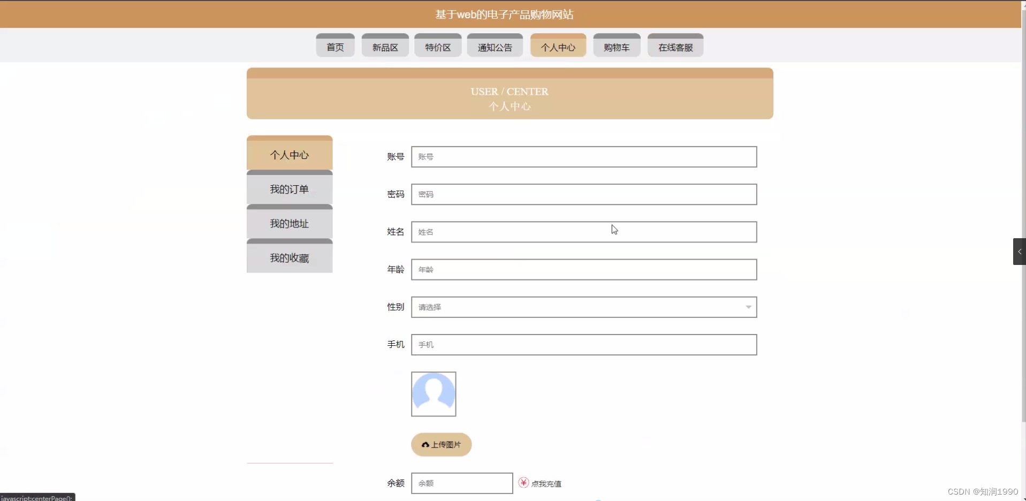Open 我的地址 address page from sidebar
This screenshot has width=1026, height=501.
click(x=289, y=224)
